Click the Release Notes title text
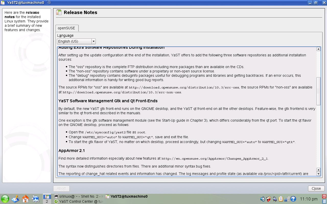327x204 pixels. (x=80, y=12)
